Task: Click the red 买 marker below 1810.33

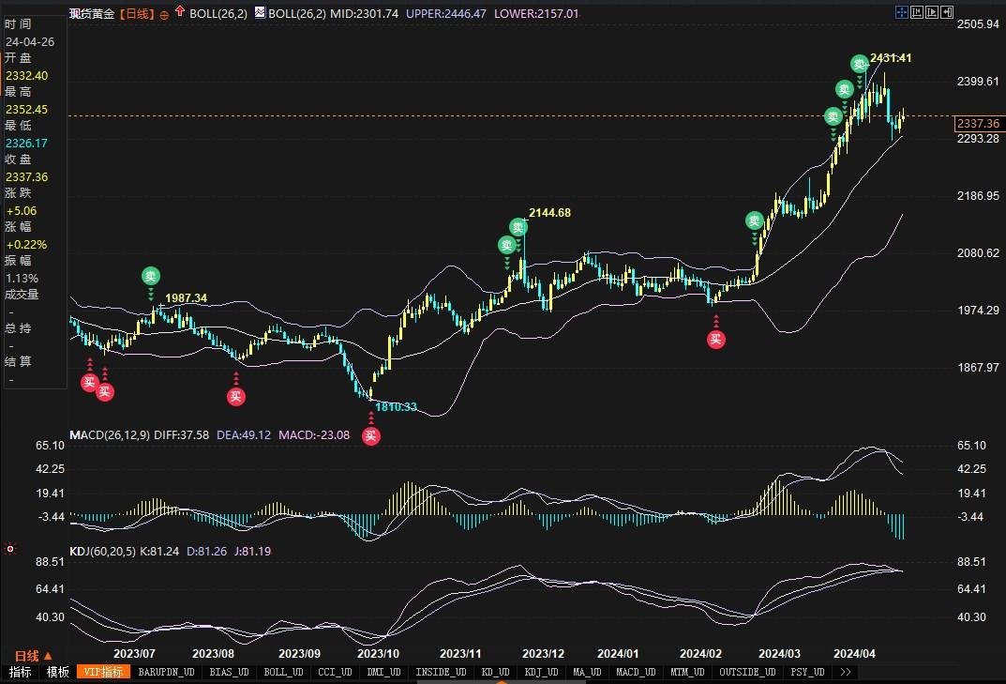Action: click(x=371, y=435)
